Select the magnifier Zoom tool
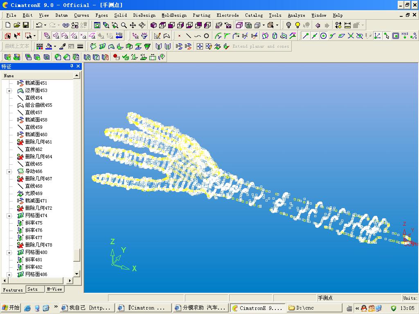Screen dimensions: 419x314 (x=124, y=25)
